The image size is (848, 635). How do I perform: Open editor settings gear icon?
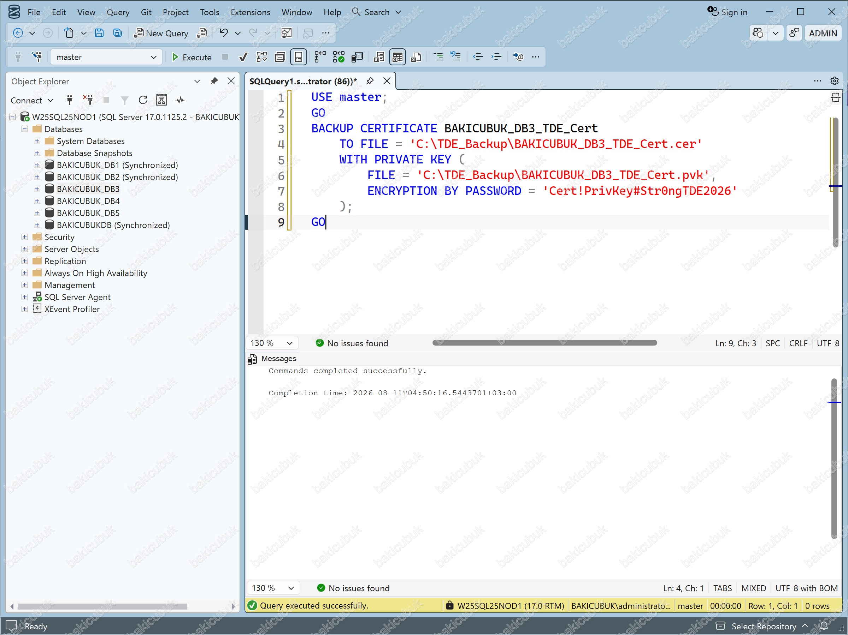835,81
